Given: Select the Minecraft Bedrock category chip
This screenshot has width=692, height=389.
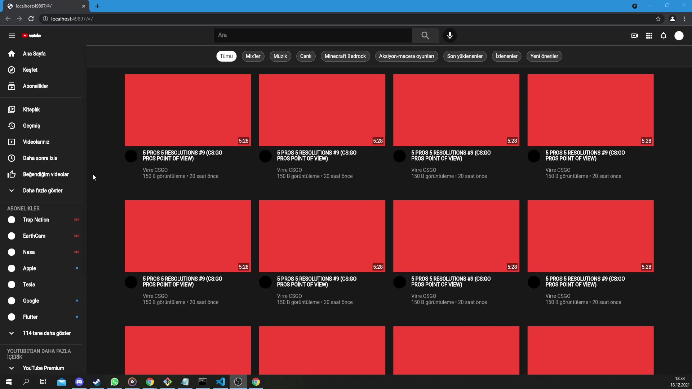Looking at the screenshot, I should 345,56.
